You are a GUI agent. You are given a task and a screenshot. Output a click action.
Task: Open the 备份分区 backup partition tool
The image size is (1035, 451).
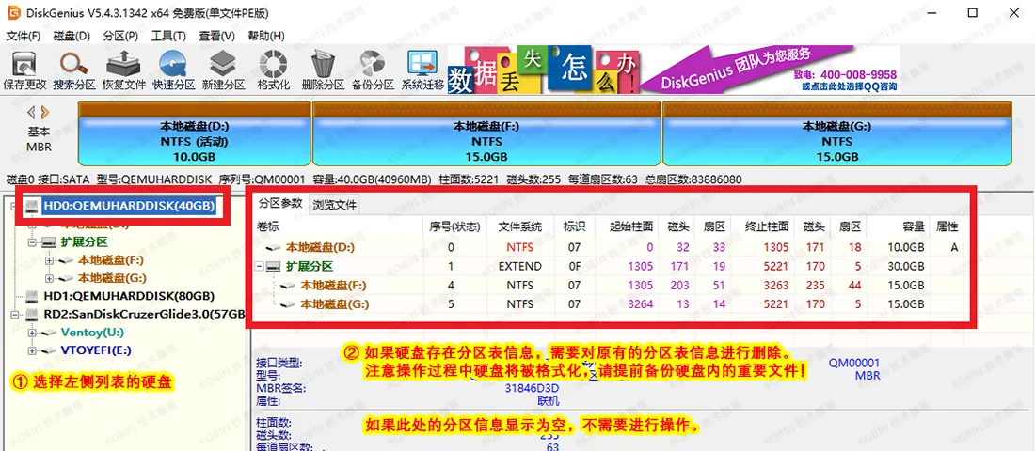373,70
